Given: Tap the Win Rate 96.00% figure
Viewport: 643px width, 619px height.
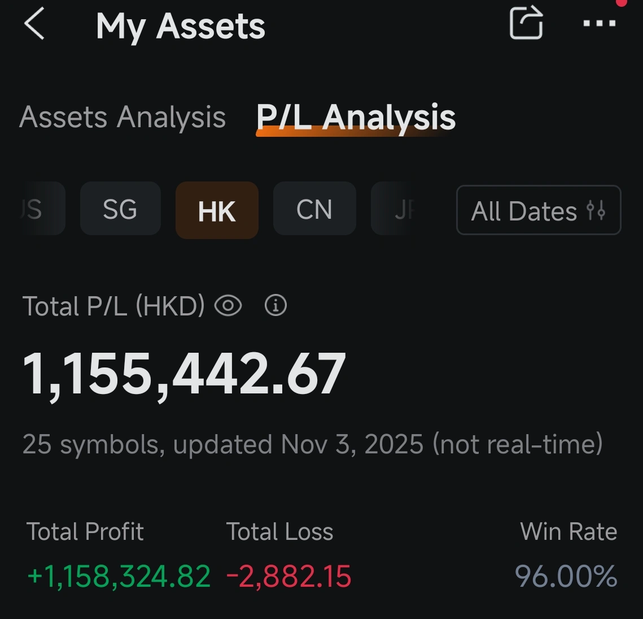Looking at the screenshot, I should [x=566, y=576].
